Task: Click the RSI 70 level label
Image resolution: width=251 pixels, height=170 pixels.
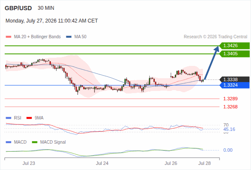Action: [226, 125]
